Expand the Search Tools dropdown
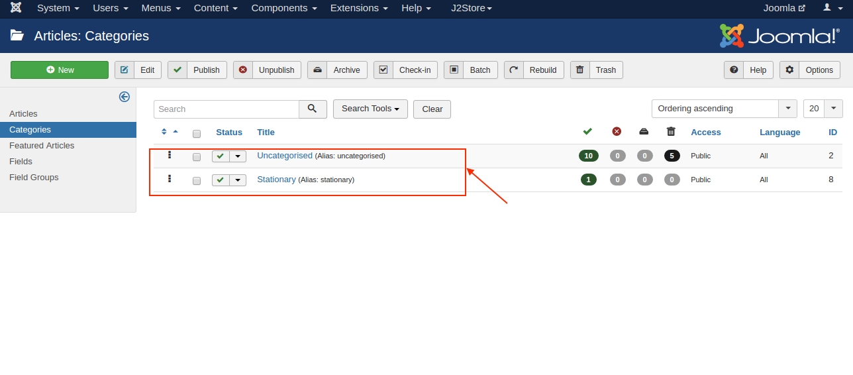 pos(370,109)
